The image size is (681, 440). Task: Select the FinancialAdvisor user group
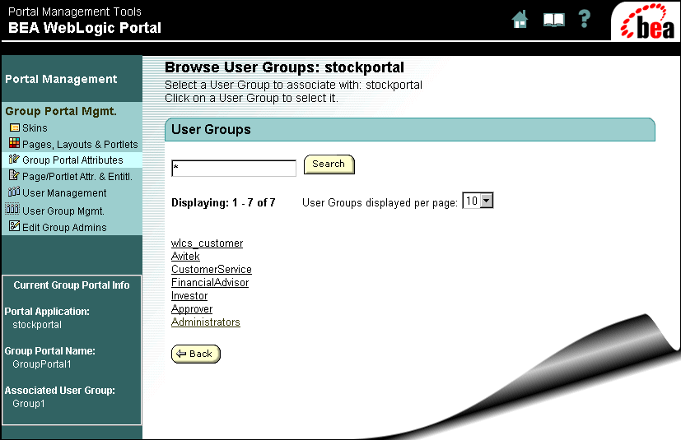pos(210,282)
